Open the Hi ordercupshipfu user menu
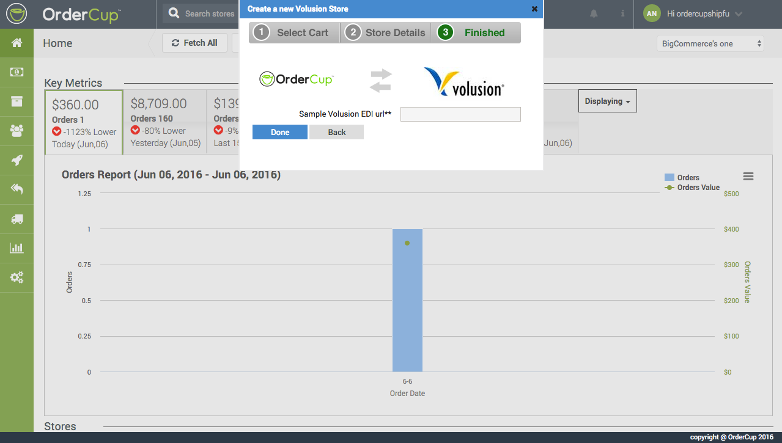This screenshot has width=782, height=443. (x=704, y=13)
